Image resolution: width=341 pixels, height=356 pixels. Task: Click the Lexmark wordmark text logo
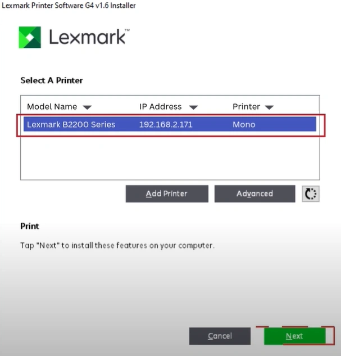point(89,37)
